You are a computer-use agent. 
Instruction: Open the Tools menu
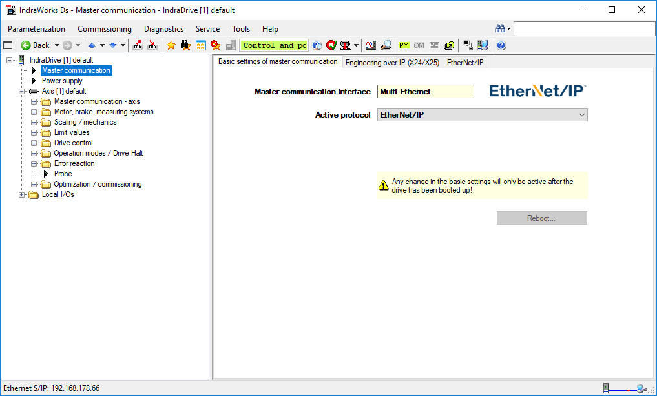tap(241, 29)
